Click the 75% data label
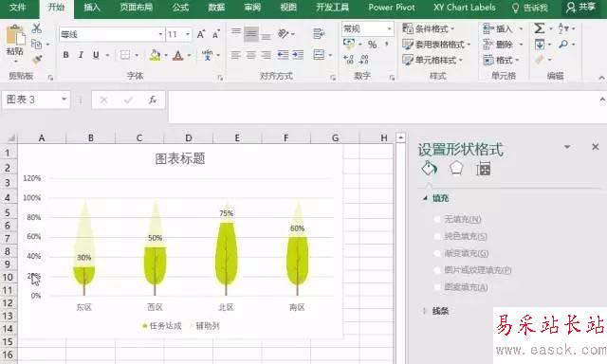This screenshot has width=607, height=364. click(227, 213)
